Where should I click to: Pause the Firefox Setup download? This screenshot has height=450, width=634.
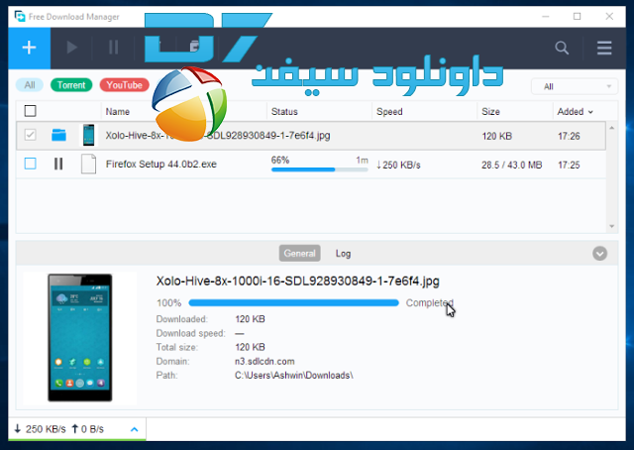pyautogui.click(x=58, y=164)
